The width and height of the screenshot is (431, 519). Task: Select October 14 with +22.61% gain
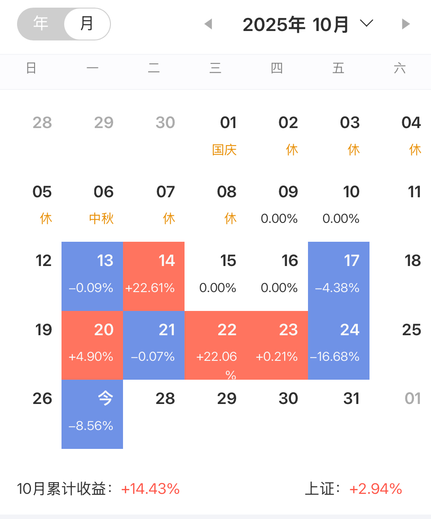click(154, 276)
